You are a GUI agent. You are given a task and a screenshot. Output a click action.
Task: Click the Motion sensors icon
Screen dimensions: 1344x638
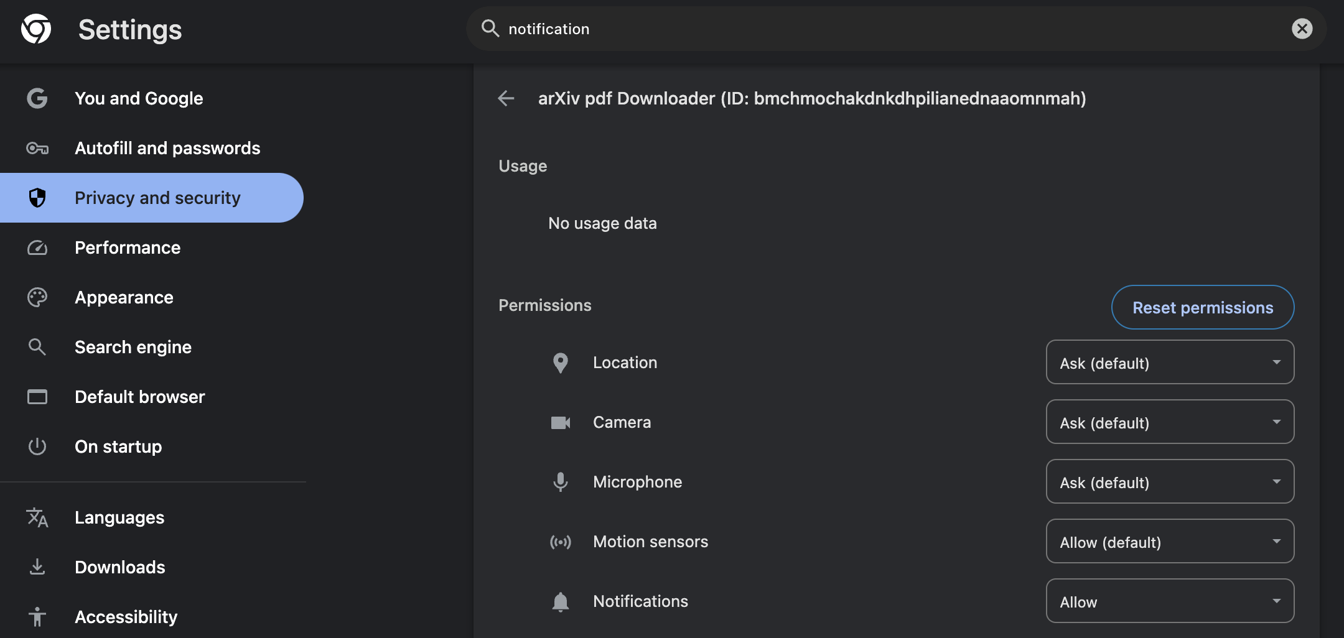561,542
